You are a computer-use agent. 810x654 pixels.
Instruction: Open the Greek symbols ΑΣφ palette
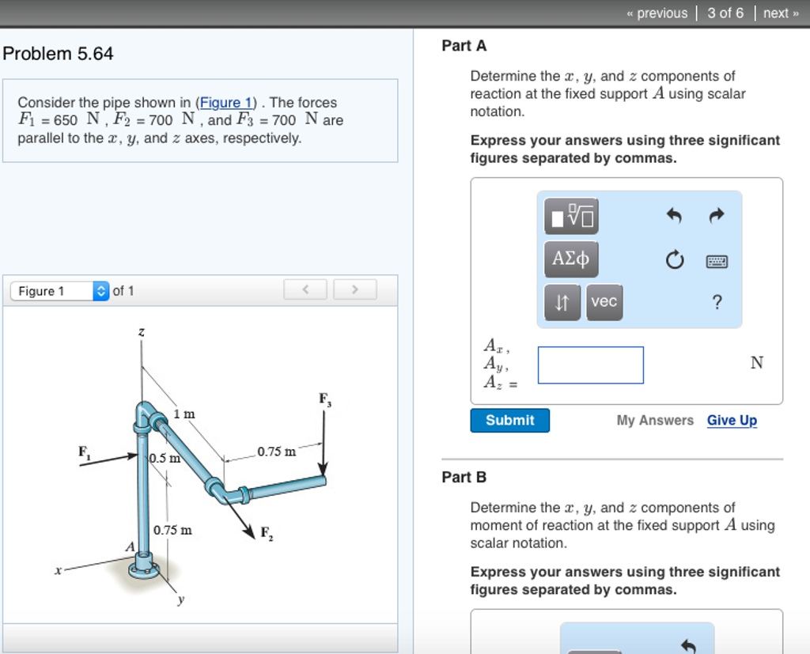570,259
